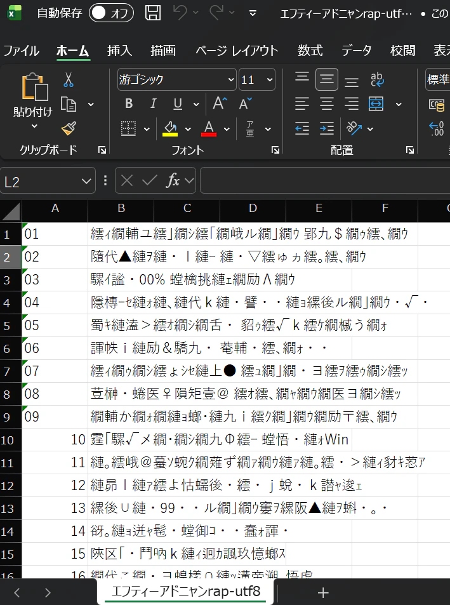Click the Wrap Text (ab) icon
450x605 pixels.
tap(377, 79)
